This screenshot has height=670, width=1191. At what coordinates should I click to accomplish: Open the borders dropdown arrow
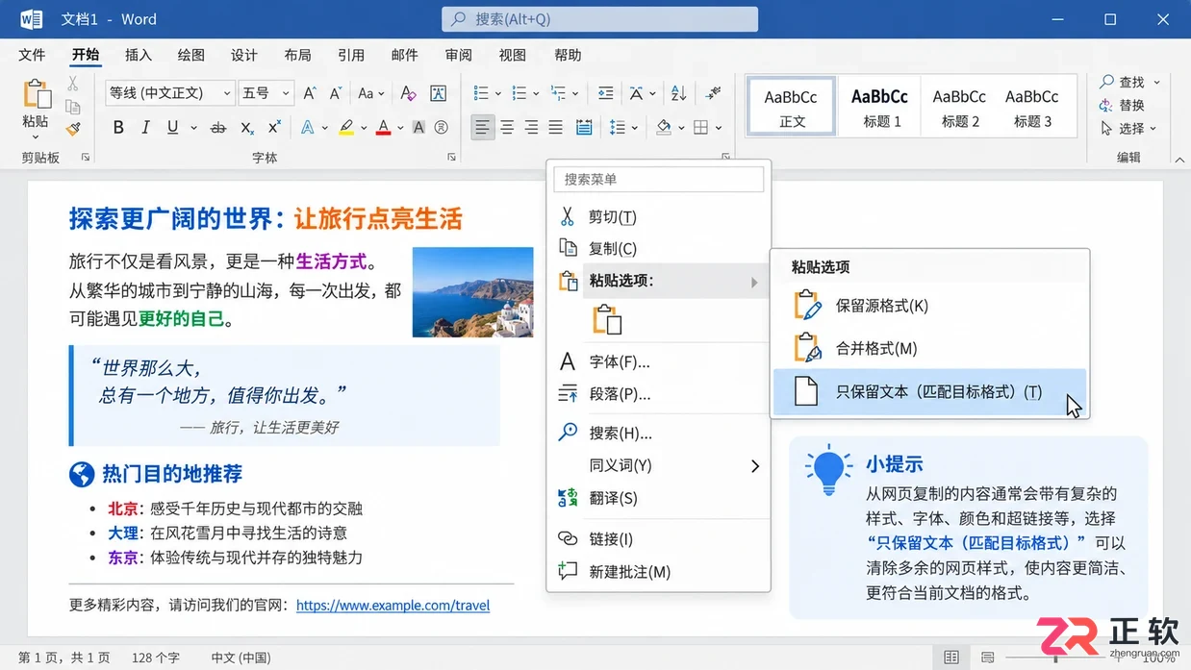(x=719, y=127)
